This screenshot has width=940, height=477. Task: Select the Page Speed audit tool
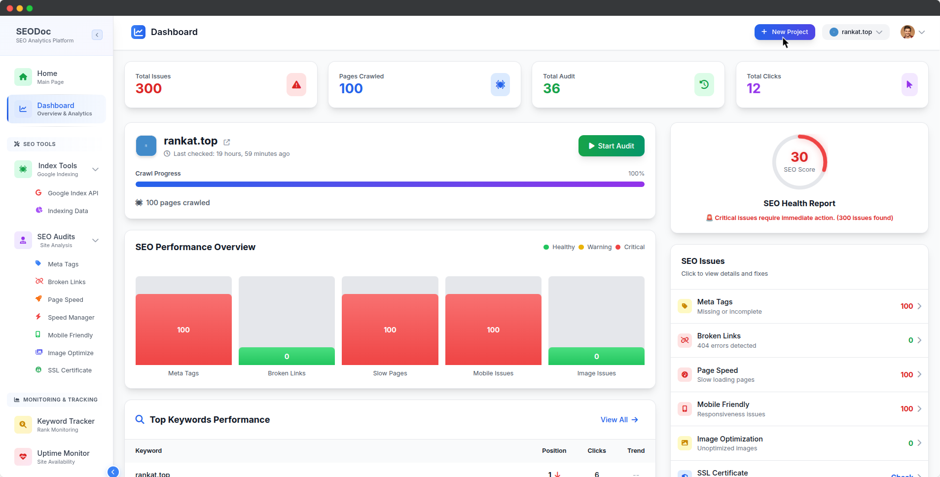(x=65, y=299)
